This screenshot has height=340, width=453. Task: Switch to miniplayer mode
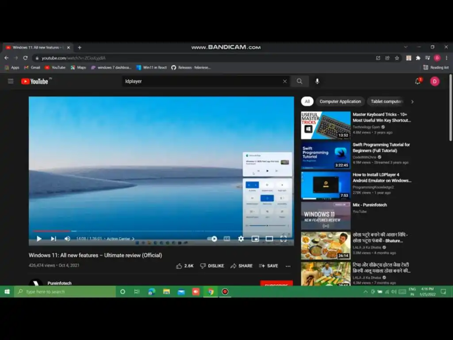(255, 239)
